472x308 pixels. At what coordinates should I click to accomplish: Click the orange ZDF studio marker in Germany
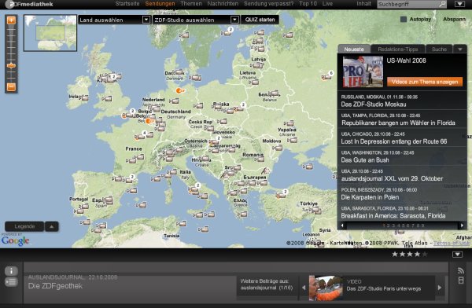(180, 90)
